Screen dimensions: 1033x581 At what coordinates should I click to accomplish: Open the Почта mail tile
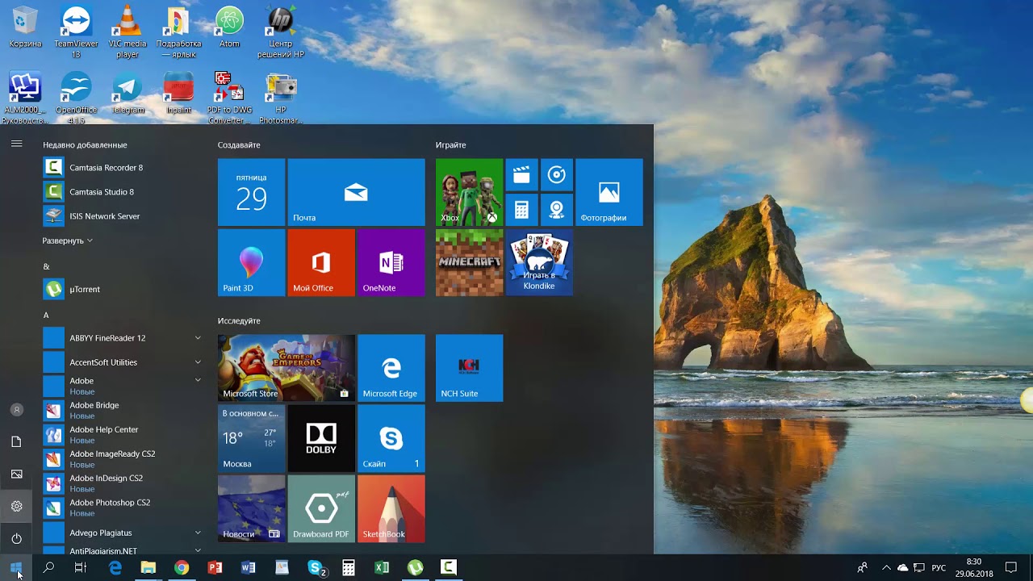(x=356, y=192)
